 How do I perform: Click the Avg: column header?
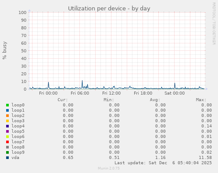155,100
